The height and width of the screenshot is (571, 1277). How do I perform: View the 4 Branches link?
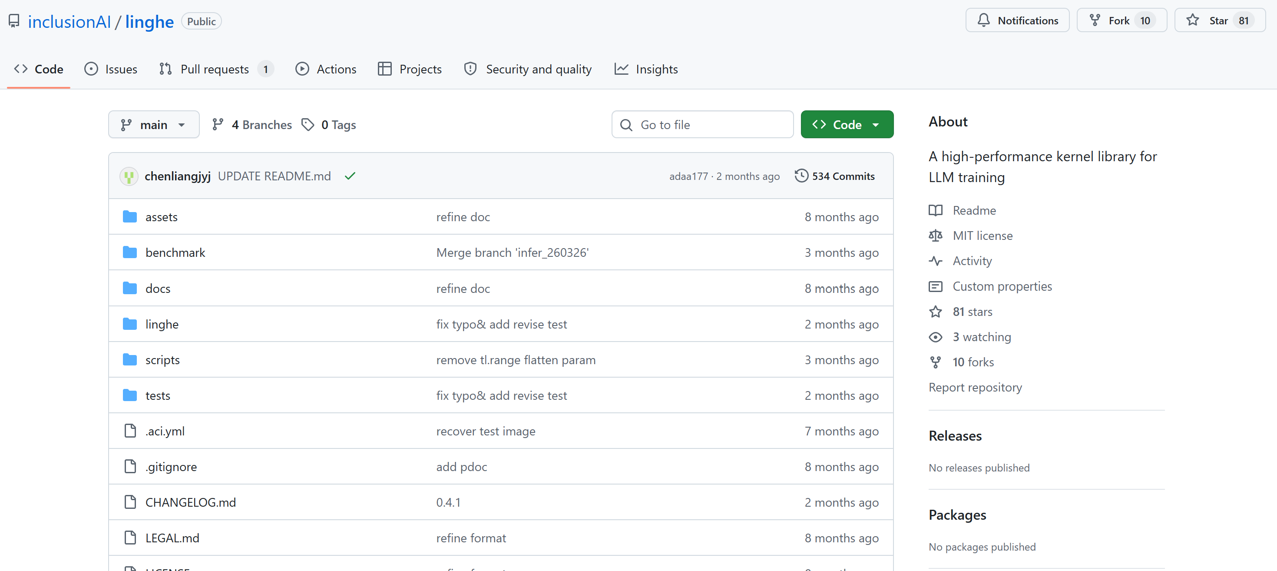[252, 125]
